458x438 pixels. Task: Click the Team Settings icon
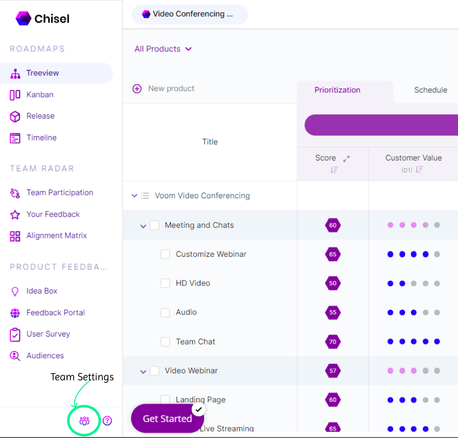[x=84, y=420]
